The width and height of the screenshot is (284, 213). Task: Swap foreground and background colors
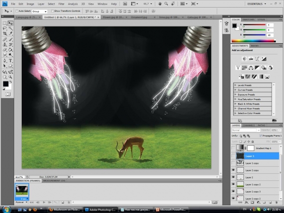(x=11, y=82)
